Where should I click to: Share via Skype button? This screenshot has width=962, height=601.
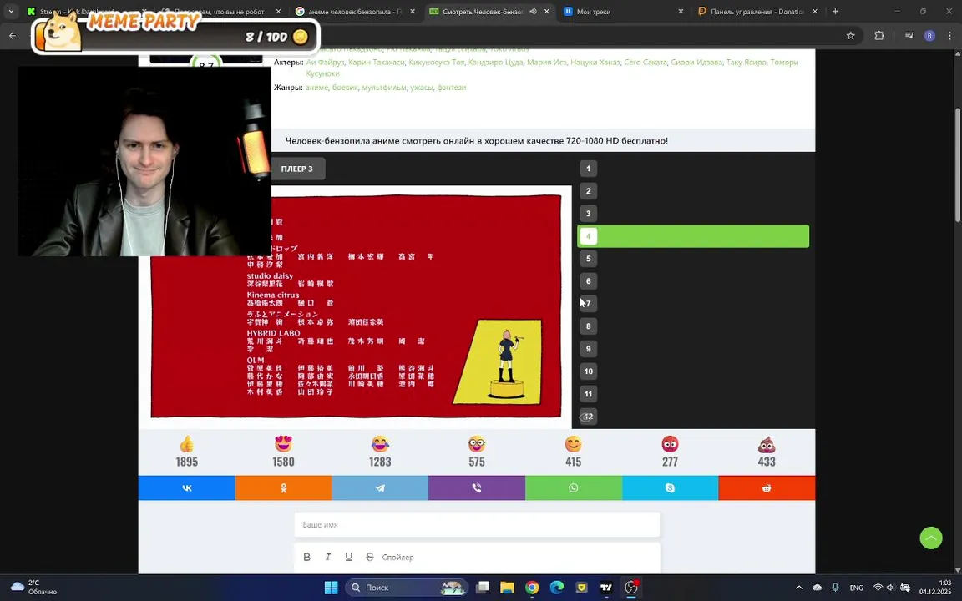(x=670, y=488)
